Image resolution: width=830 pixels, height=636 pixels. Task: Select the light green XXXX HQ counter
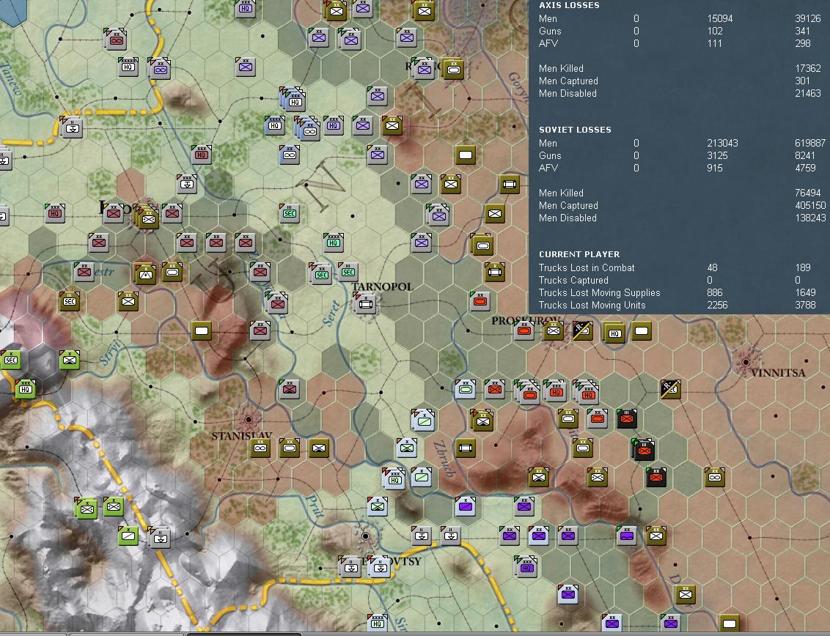pos(333,243)
